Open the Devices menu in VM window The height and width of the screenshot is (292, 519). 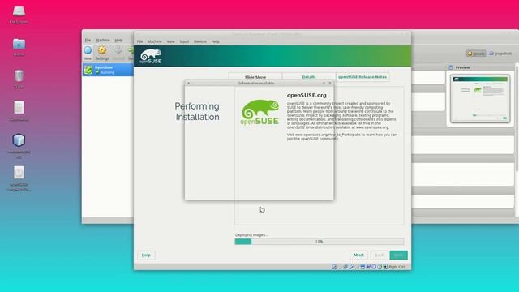coord(200,41)
